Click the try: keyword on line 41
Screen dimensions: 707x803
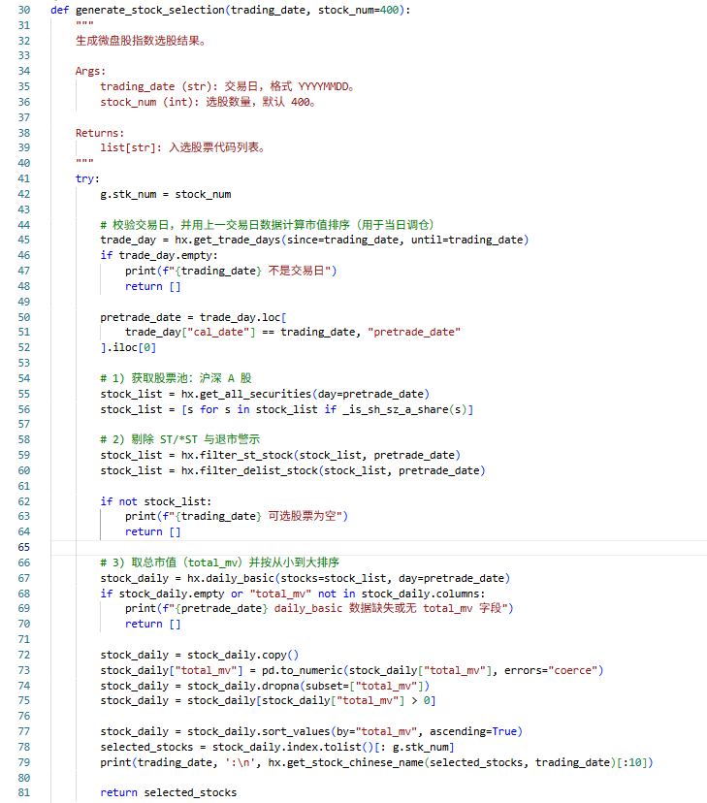point(87,178)
